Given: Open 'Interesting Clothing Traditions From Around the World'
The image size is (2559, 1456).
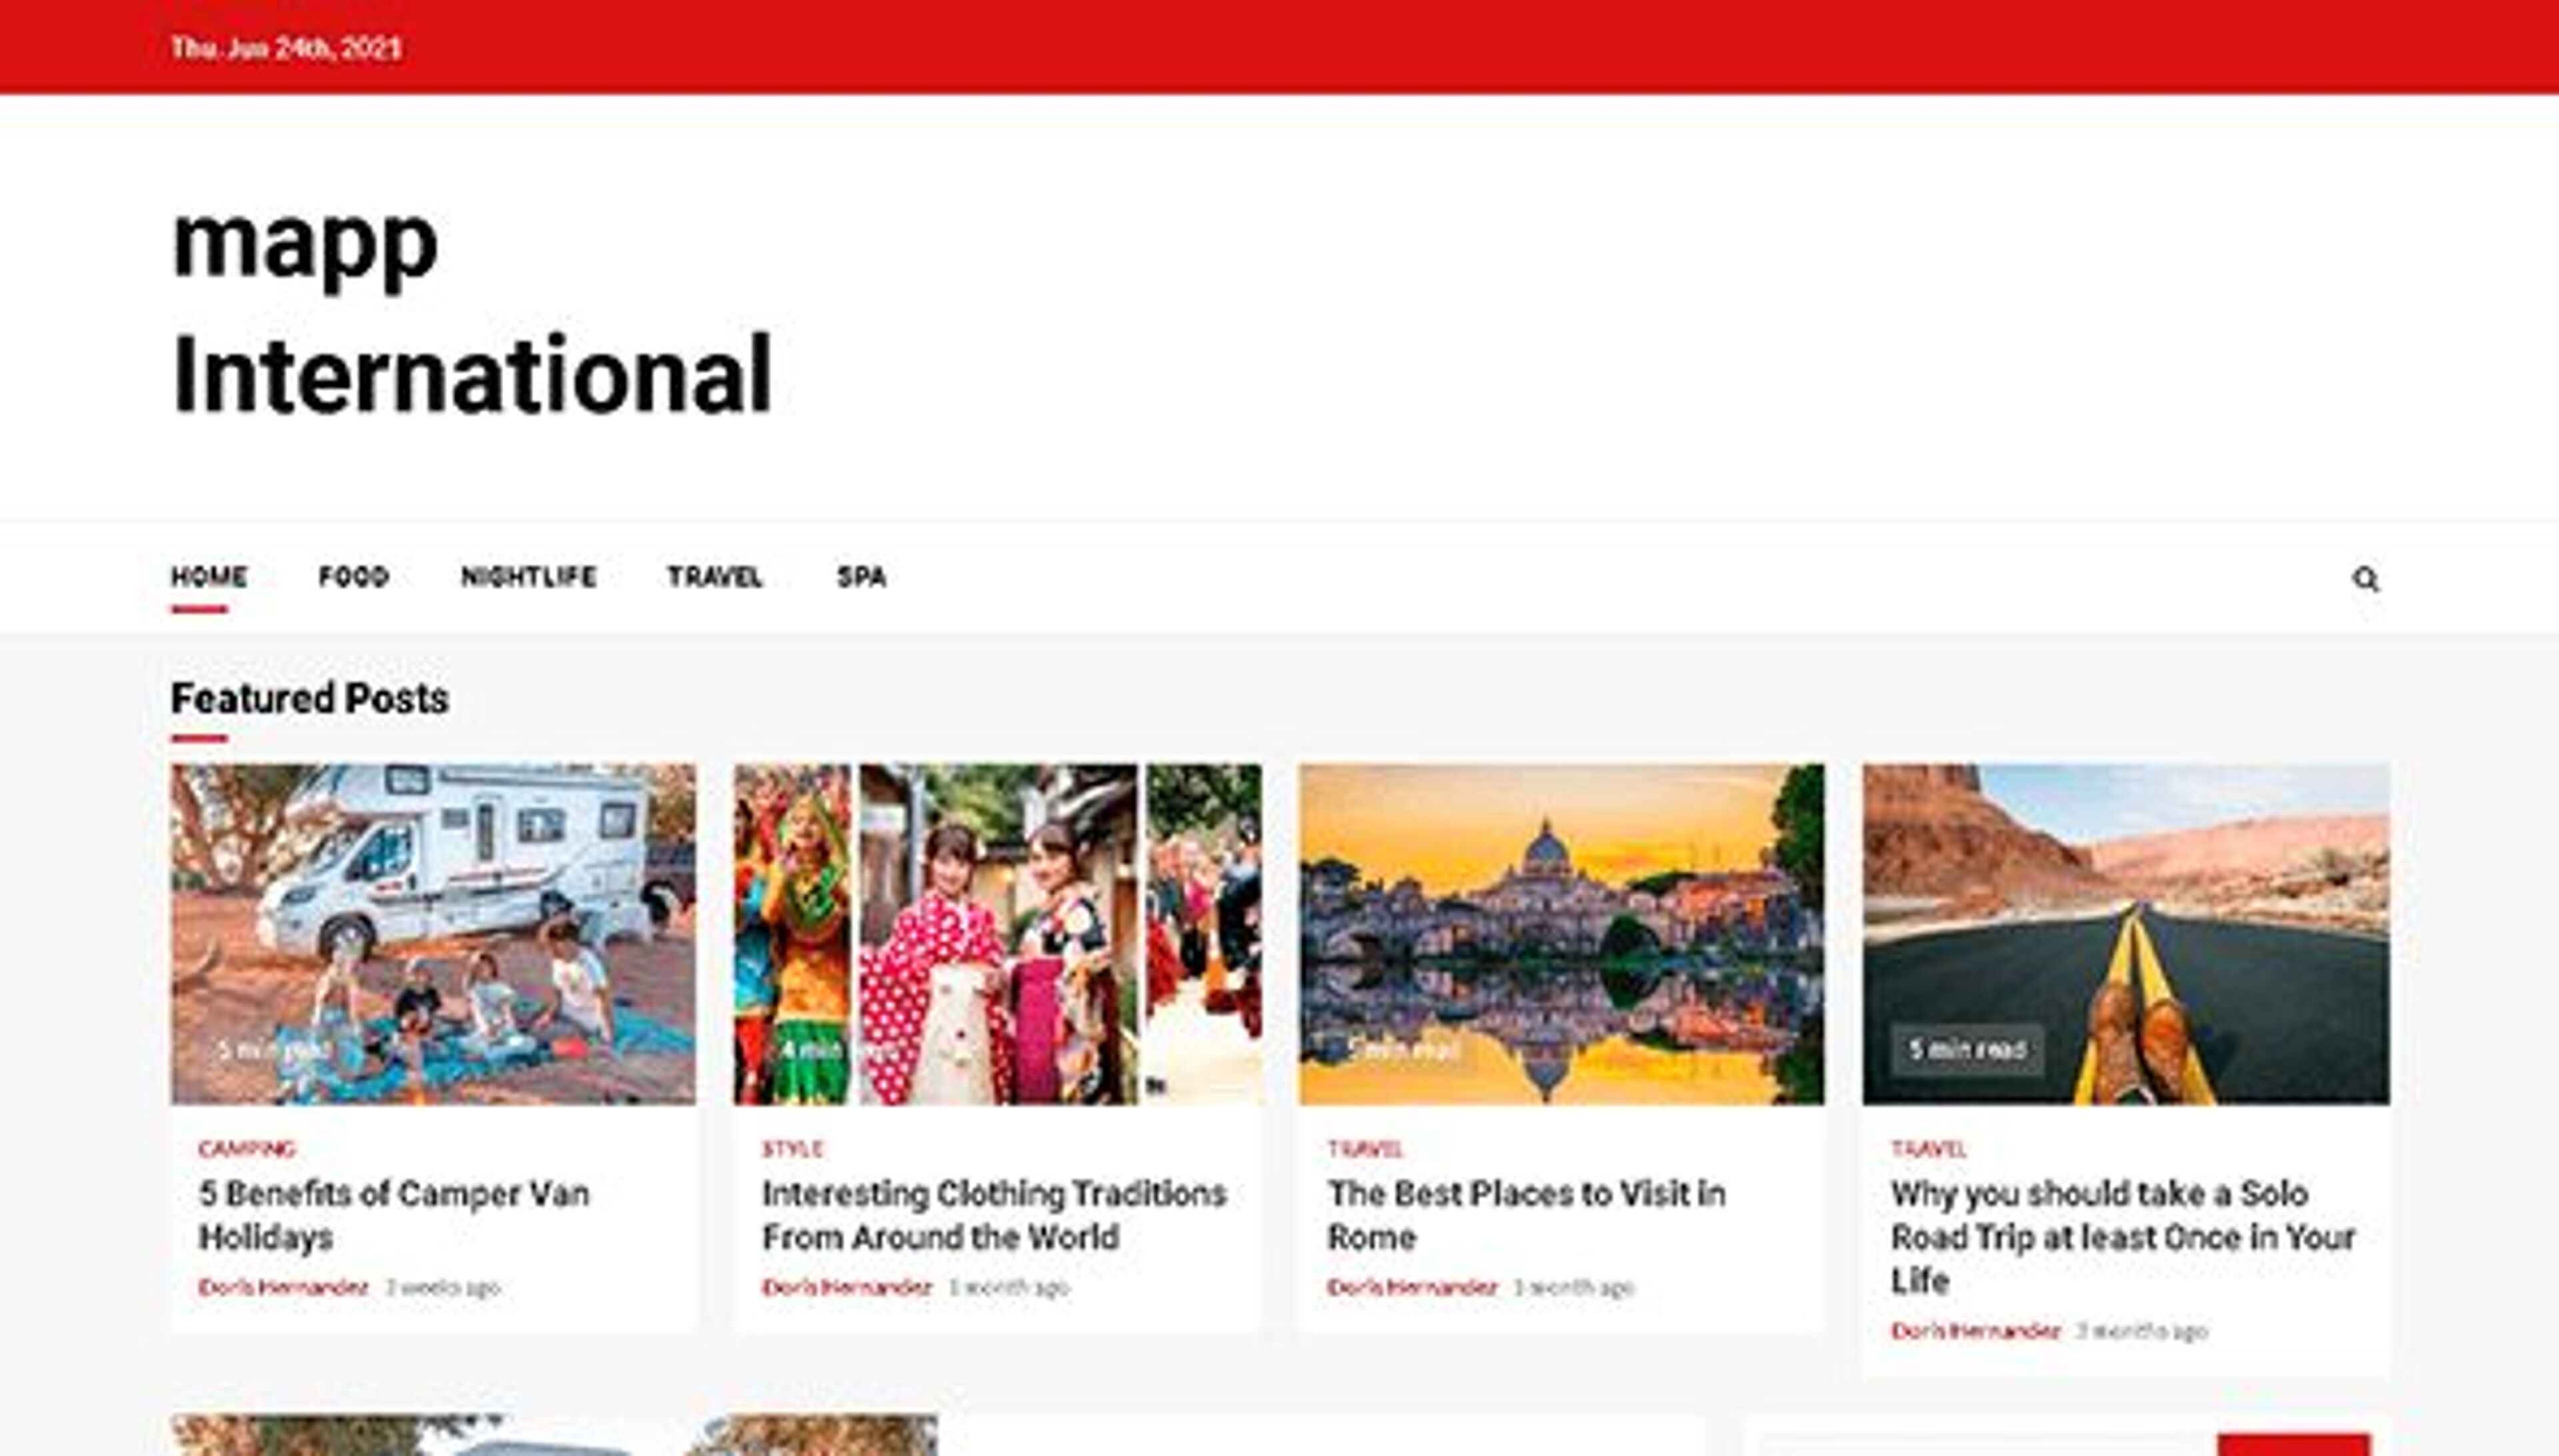Looking at the screenshot, I should coord(996,1216).
